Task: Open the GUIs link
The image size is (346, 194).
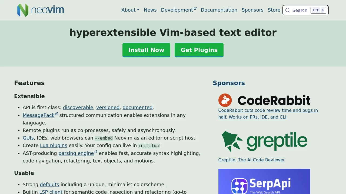Action: (x=28, y=138)
